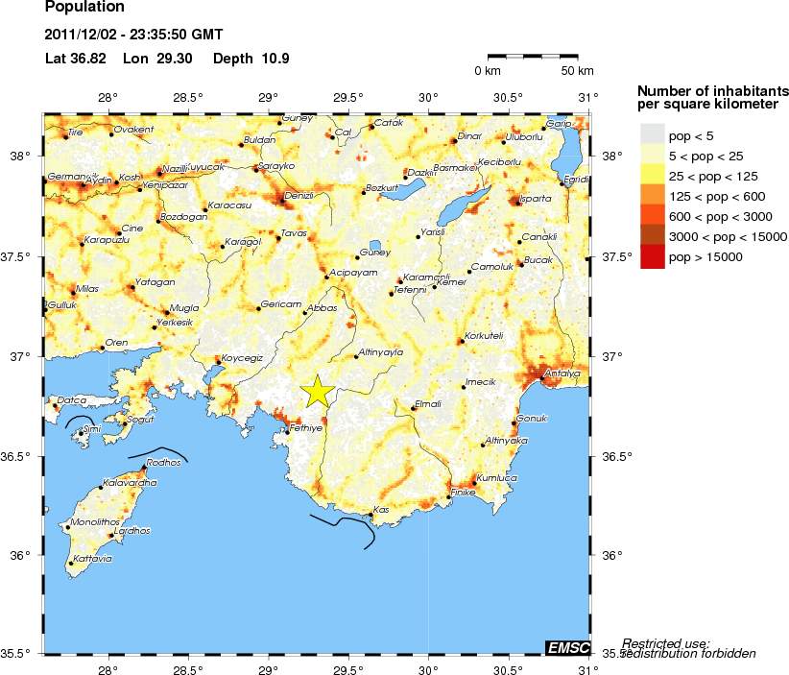The image size is (789, 675).
Task: Click the 'Restricted use' notice text
Action: click(x=666, y=643)
